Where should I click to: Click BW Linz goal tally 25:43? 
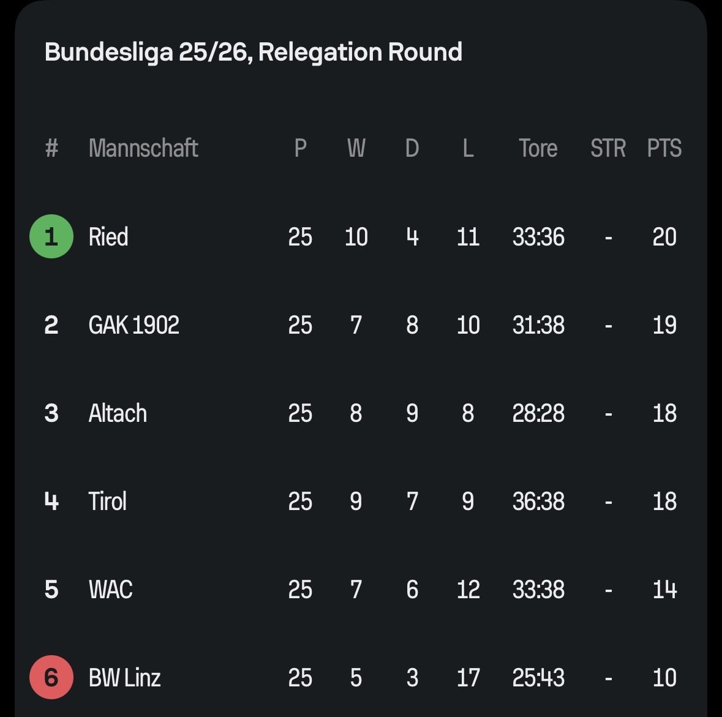click(538, 678)
